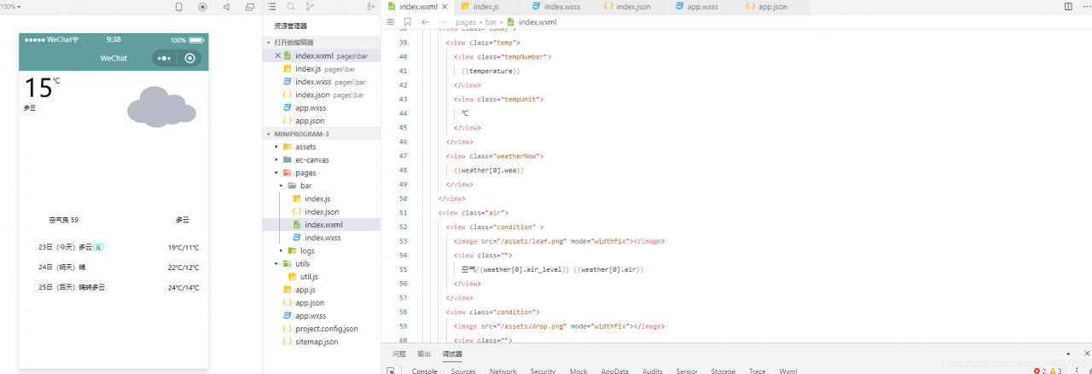This screenshot has width=1092, height=374.
Task: Click the bookmark icon in breadcrumb bar
Action: 408,22
